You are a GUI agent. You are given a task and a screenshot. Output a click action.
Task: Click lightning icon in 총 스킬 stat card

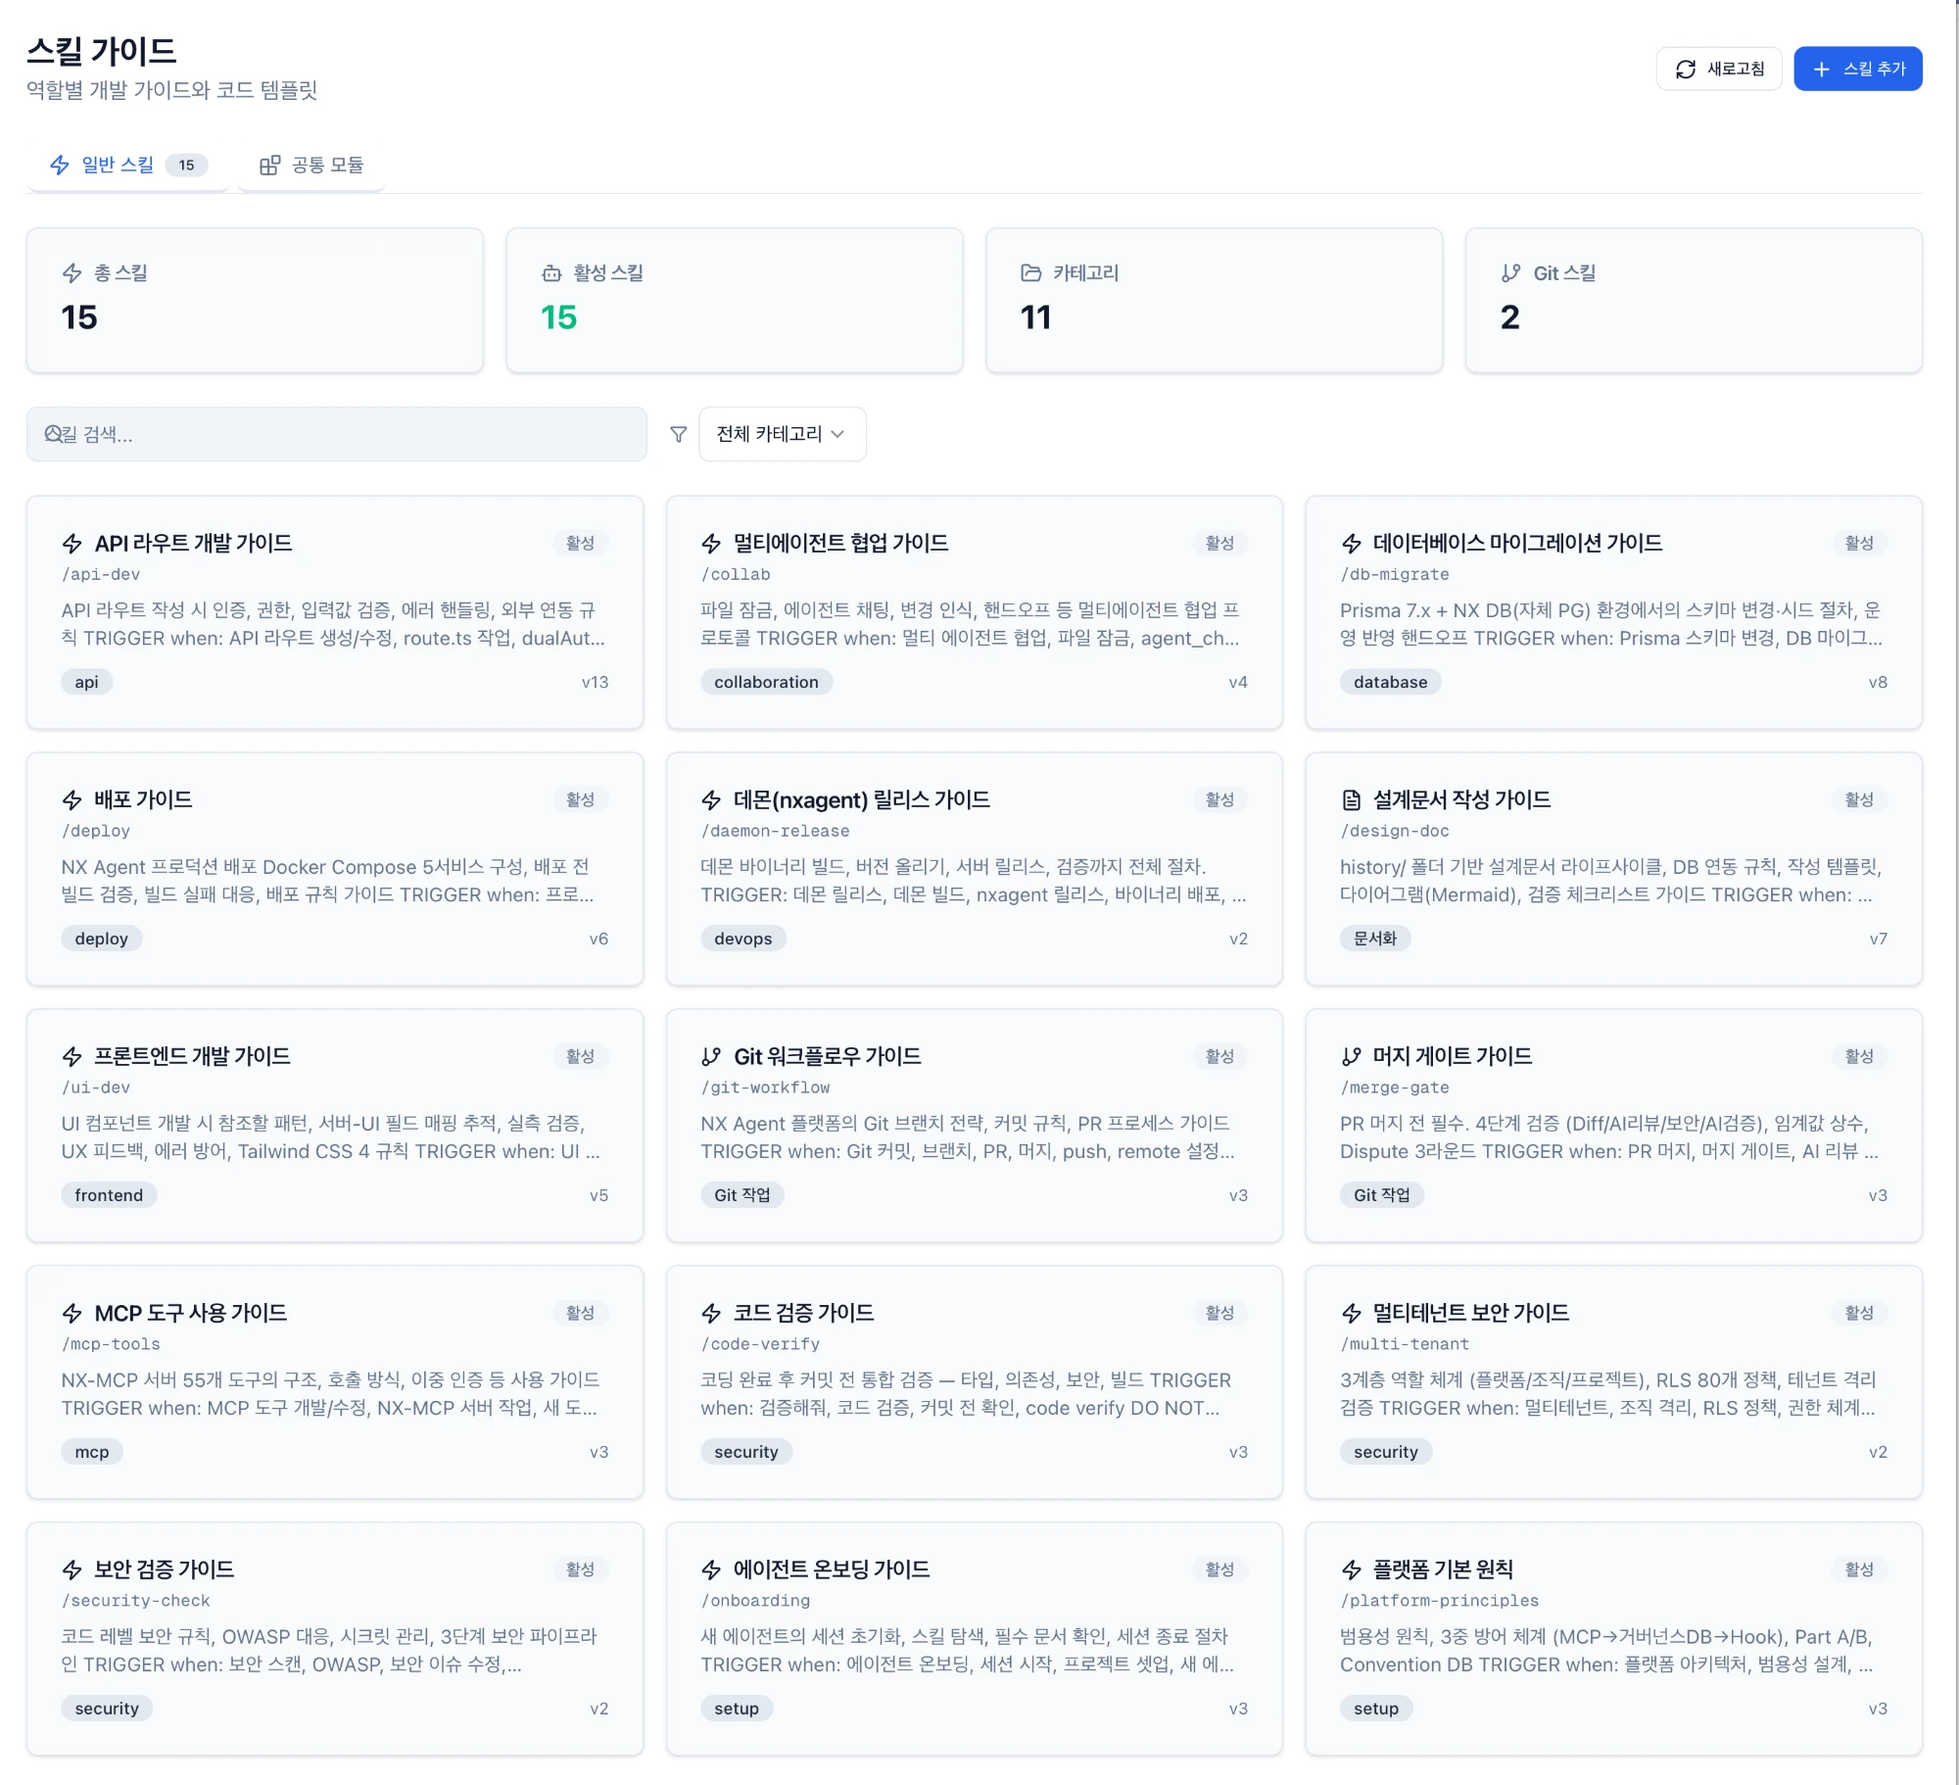(x=72, y=273)
